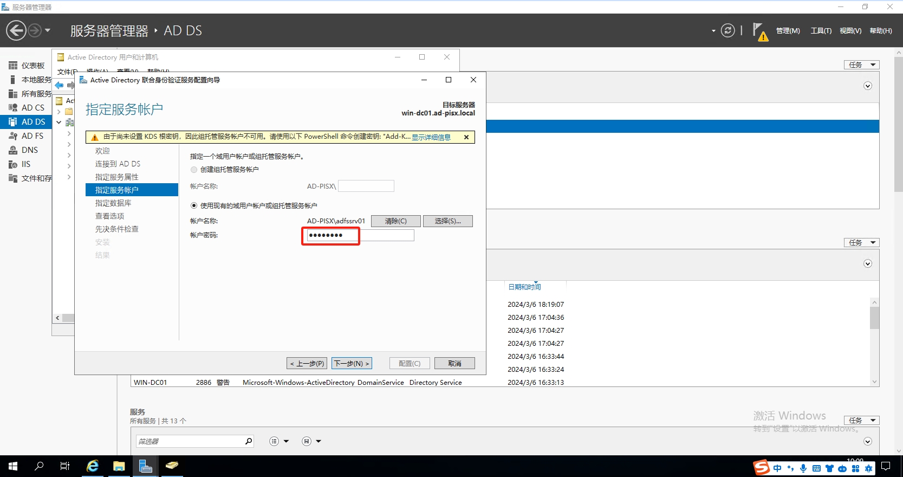Click the search magnifier in the filter box
This screenshot has height=477, width=903.
(x=249, y=441)
